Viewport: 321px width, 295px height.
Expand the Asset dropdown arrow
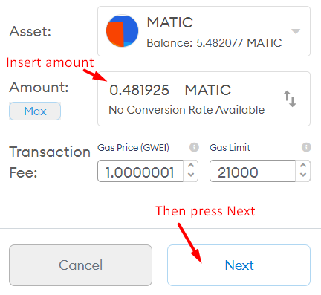296,31
